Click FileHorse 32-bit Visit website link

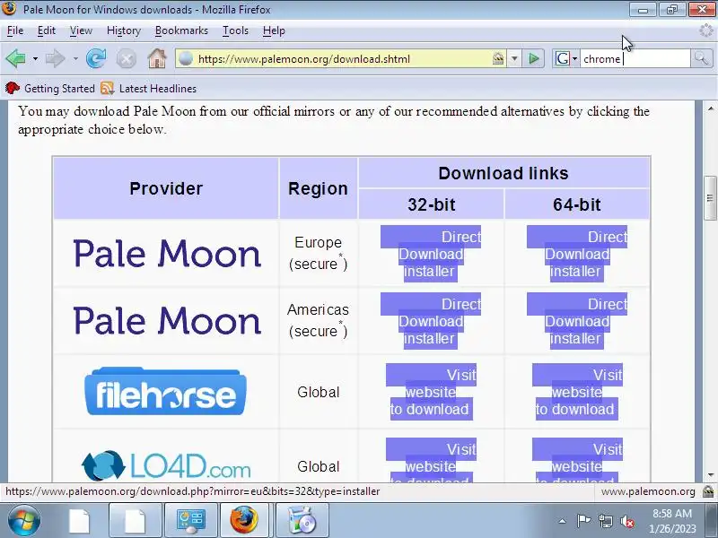(431, 392)
